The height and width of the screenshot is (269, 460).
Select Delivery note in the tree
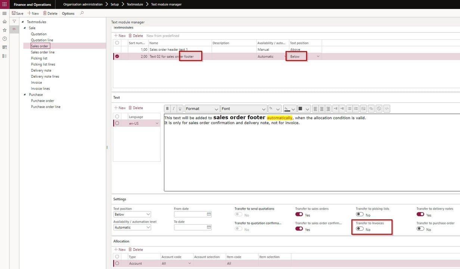point(41,71)
